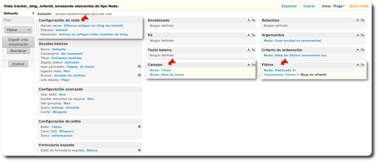Add sort criterion via Criterio de ordenación plus icon
Viewport: 378px width, 162px height.
pos(358,50)
